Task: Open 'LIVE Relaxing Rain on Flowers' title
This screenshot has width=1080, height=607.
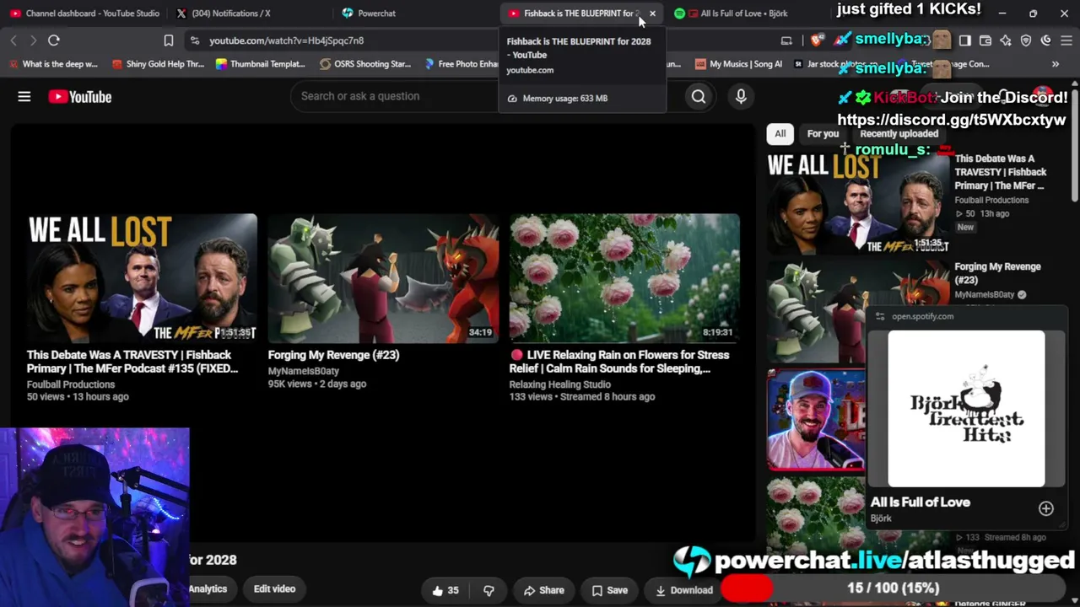Action: click(x=619, y=362)
